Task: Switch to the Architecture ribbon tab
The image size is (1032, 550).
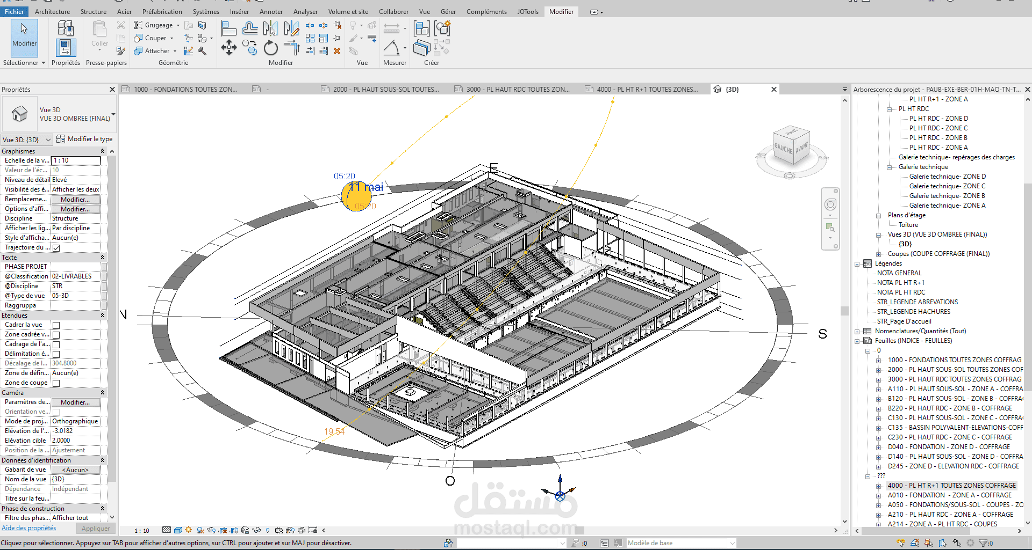Action: pos(52,11)
